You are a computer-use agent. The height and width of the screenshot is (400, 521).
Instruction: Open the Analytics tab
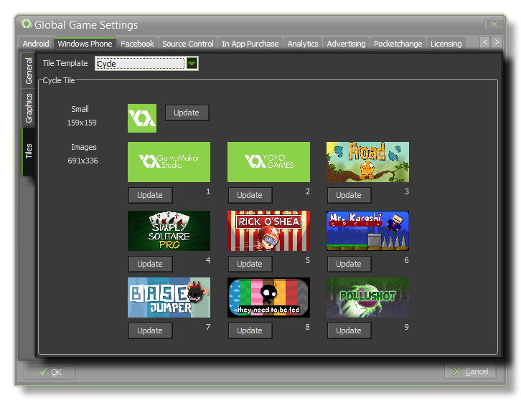click(302, 44)
